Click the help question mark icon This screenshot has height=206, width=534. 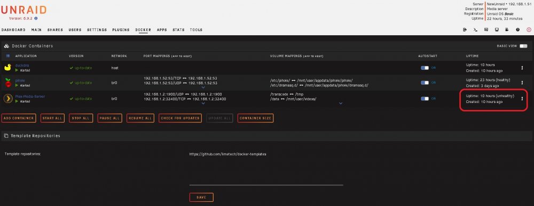click(x=517, y=30)
